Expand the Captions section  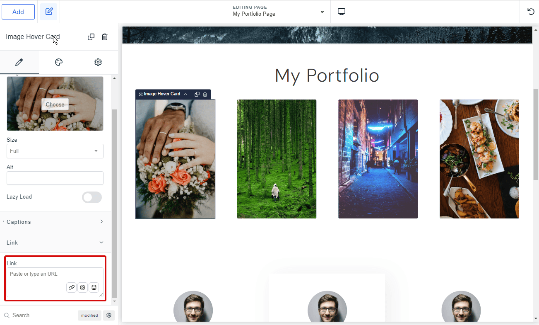55,222
